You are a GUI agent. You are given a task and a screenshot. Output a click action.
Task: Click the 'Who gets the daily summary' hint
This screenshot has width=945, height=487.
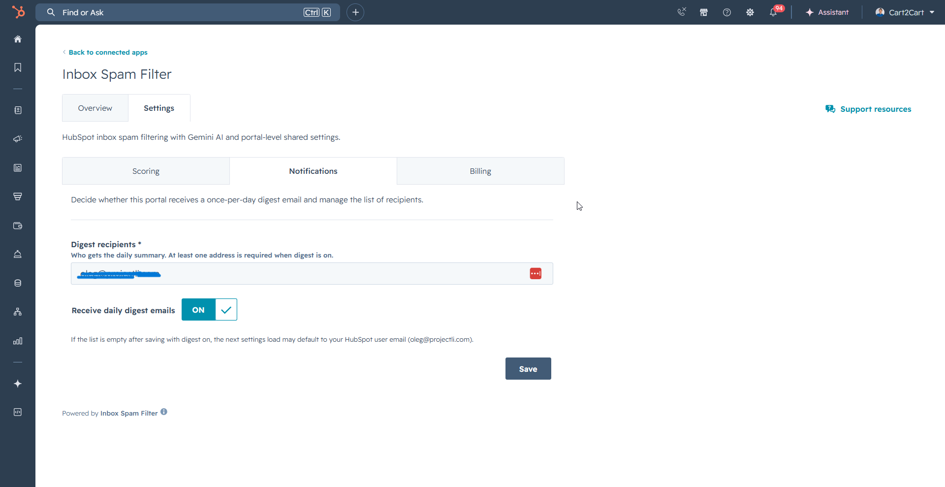pos(202,255)
